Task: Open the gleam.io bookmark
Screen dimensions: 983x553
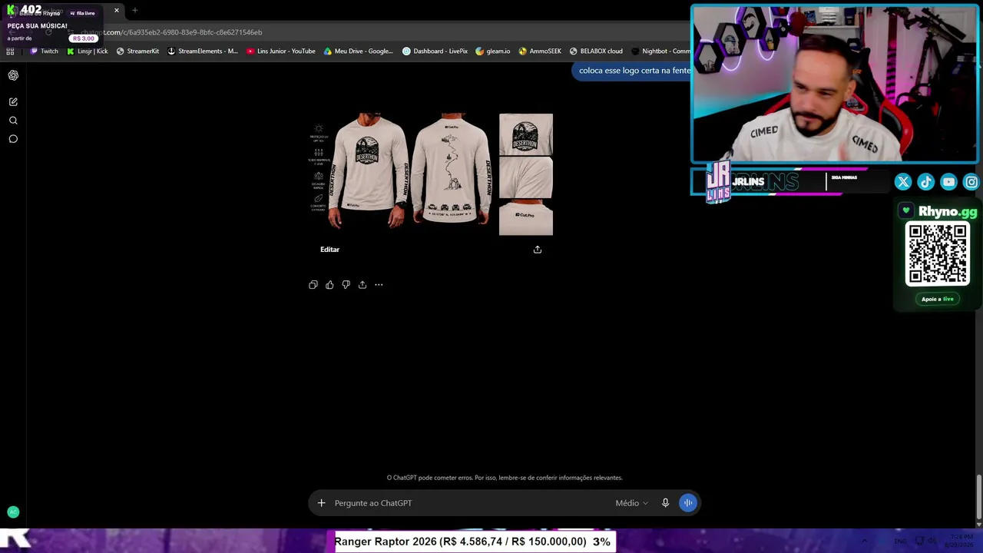Action: (493, 51)
